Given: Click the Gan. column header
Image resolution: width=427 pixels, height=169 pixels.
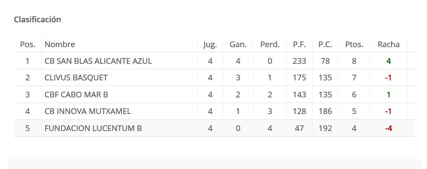Looking at the screenshot, I should 238,44.
